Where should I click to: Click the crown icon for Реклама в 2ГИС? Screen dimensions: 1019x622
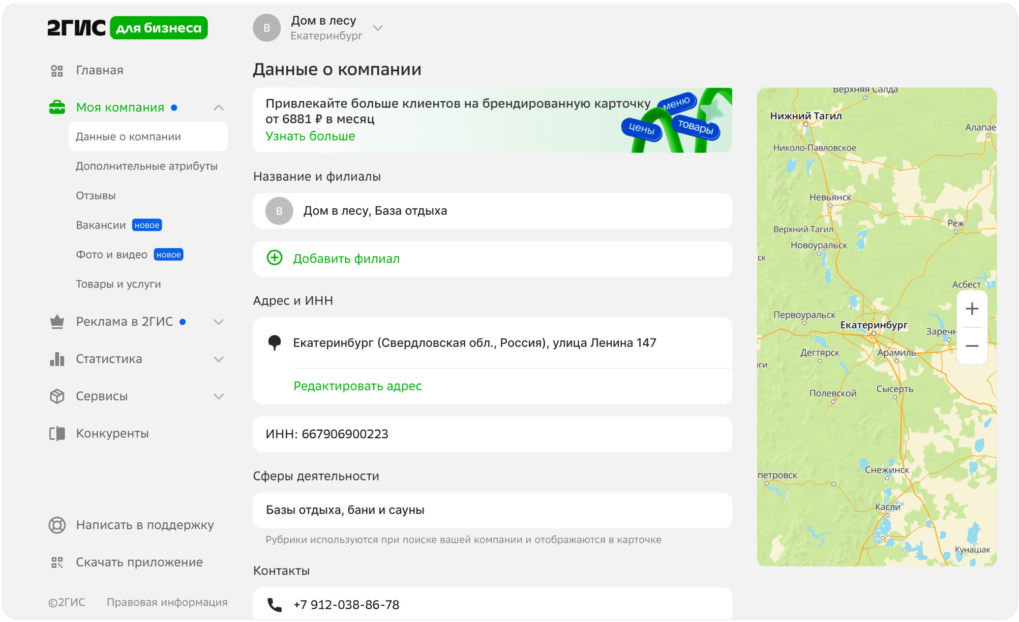click(57, 322)
